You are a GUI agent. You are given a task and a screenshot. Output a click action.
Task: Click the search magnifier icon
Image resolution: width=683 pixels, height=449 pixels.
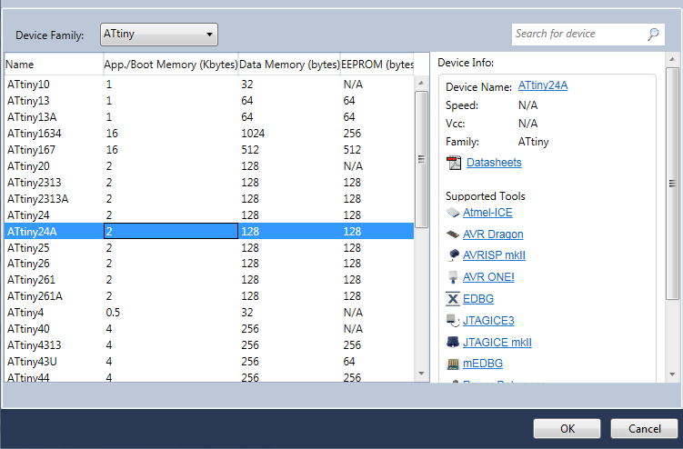click(653, 34)
